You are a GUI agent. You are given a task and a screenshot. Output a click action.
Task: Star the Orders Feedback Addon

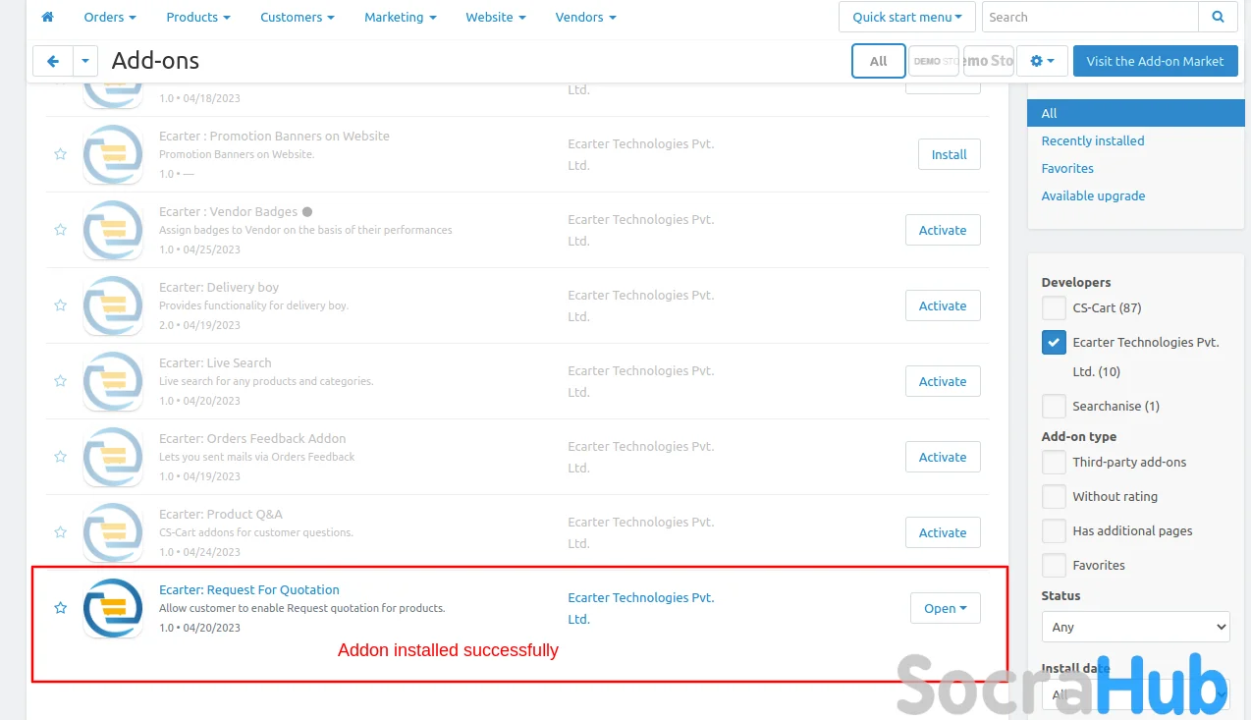(60, 457)
